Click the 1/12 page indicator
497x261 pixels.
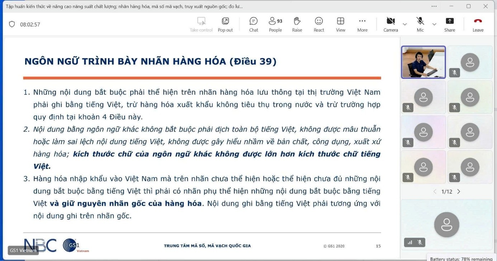(x=447, y=191)
